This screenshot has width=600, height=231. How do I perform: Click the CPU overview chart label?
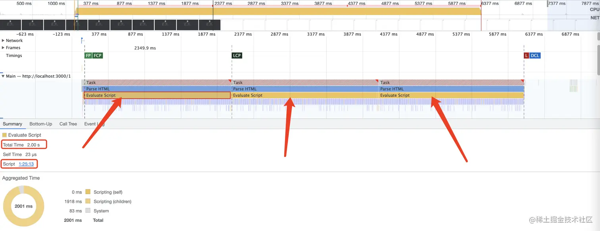tap(594, 10)
